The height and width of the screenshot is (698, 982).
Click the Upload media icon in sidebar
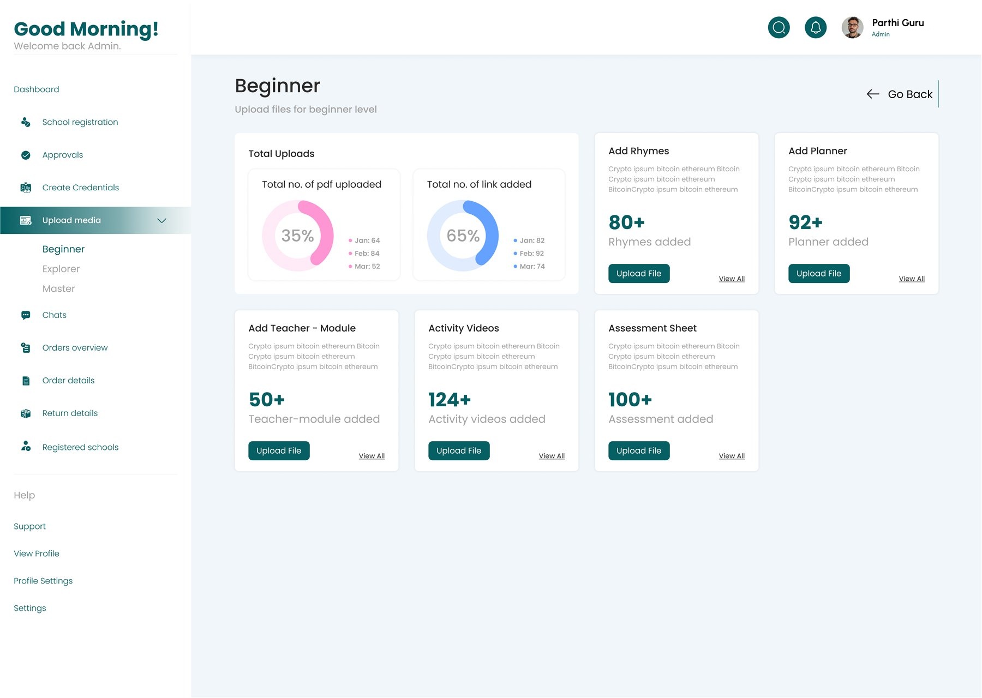click(x=26, y=220)
